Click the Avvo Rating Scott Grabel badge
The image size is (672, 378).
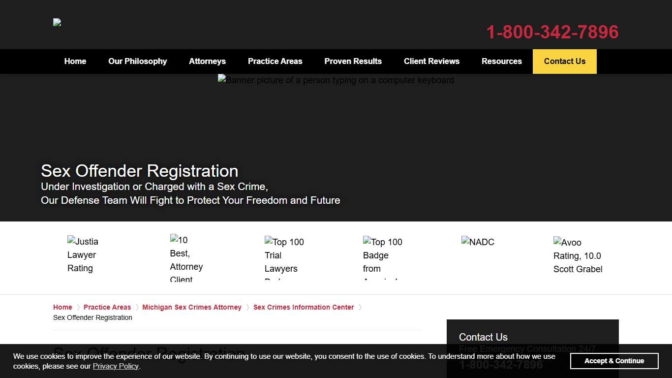point(578,255)
